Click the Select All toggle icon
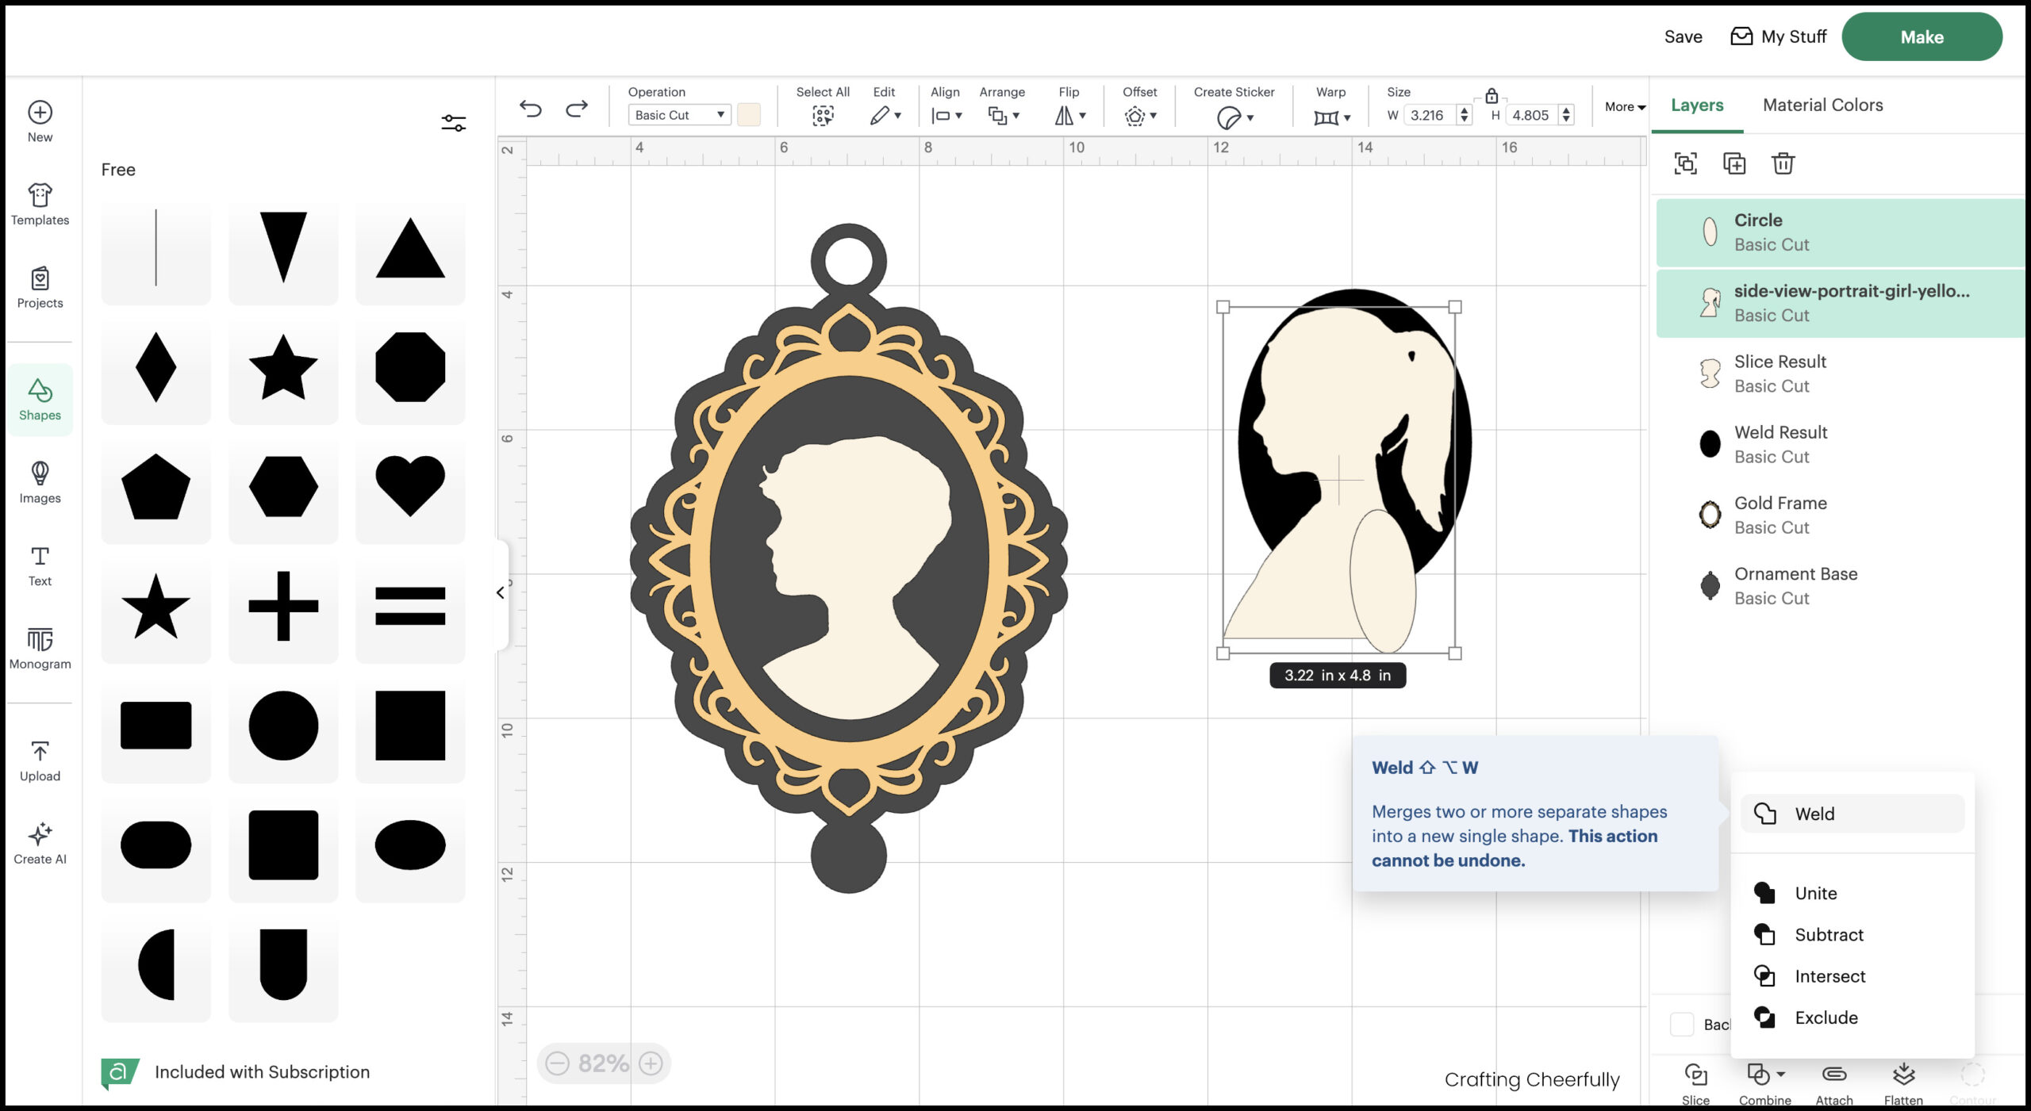 pyautogui.click(x=823, y=114)
